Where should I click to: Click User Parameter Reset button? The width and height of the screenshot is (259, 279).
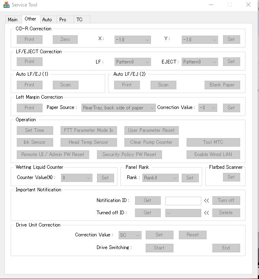(151, 130)
